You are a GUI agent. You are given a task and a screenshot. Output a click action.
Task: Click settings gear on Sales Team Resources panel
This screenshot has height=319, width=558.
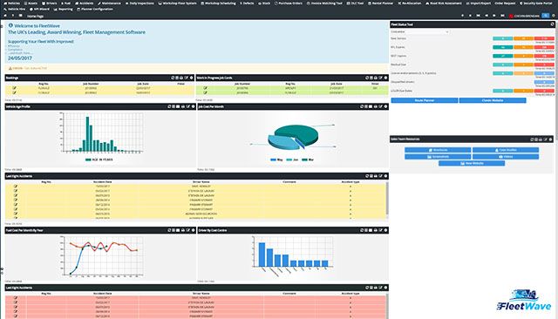[550, 139]
